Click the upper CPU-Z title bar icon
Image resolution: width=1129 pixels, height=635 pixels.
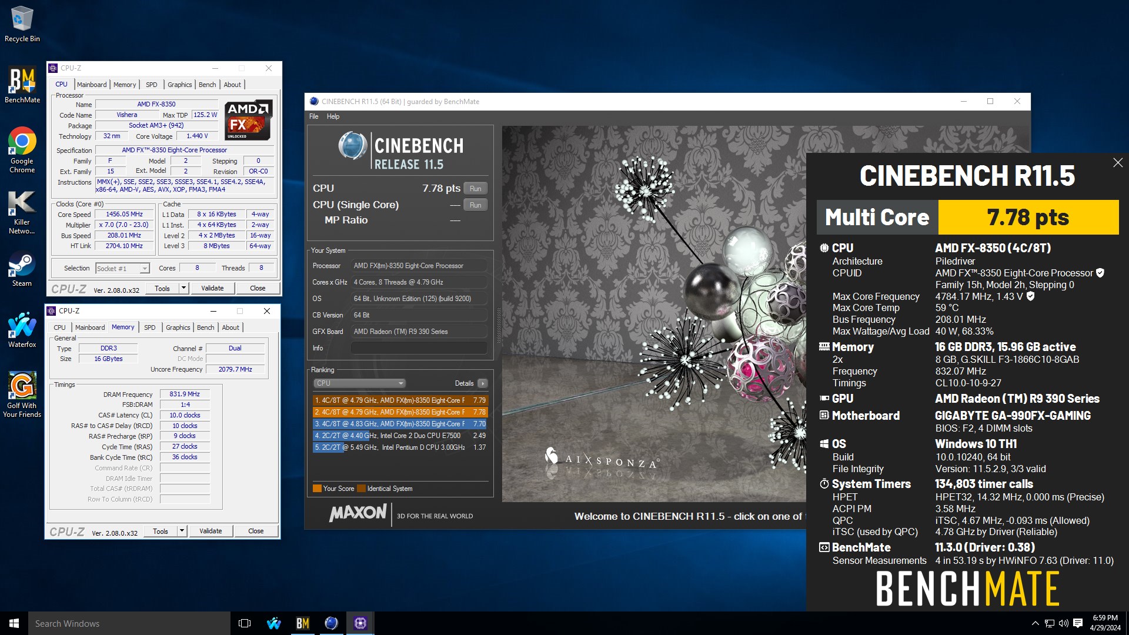pyautogui.click(x=53, y=68)
